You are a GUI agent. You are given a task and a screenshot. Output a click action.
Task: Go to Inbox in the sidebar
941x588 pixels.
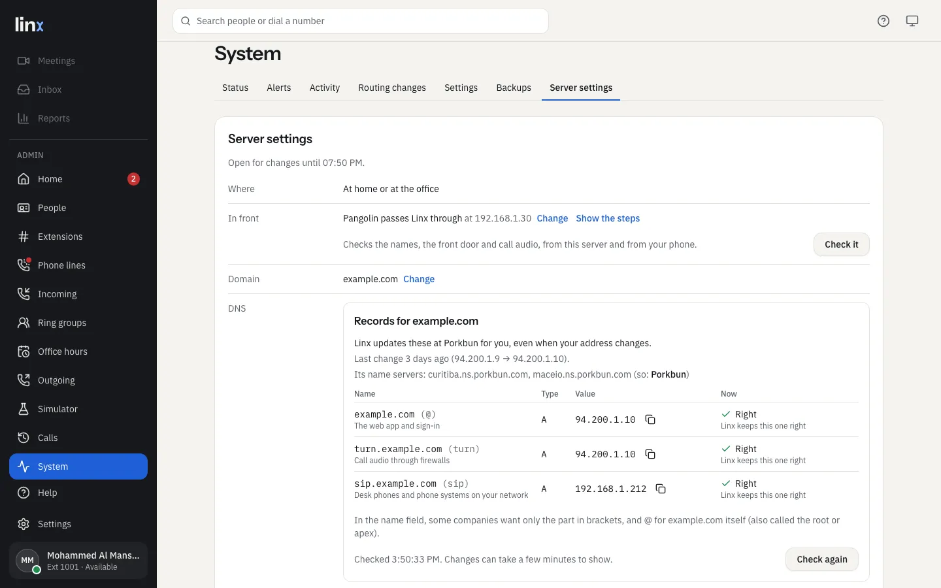click(x=78, y=90)
